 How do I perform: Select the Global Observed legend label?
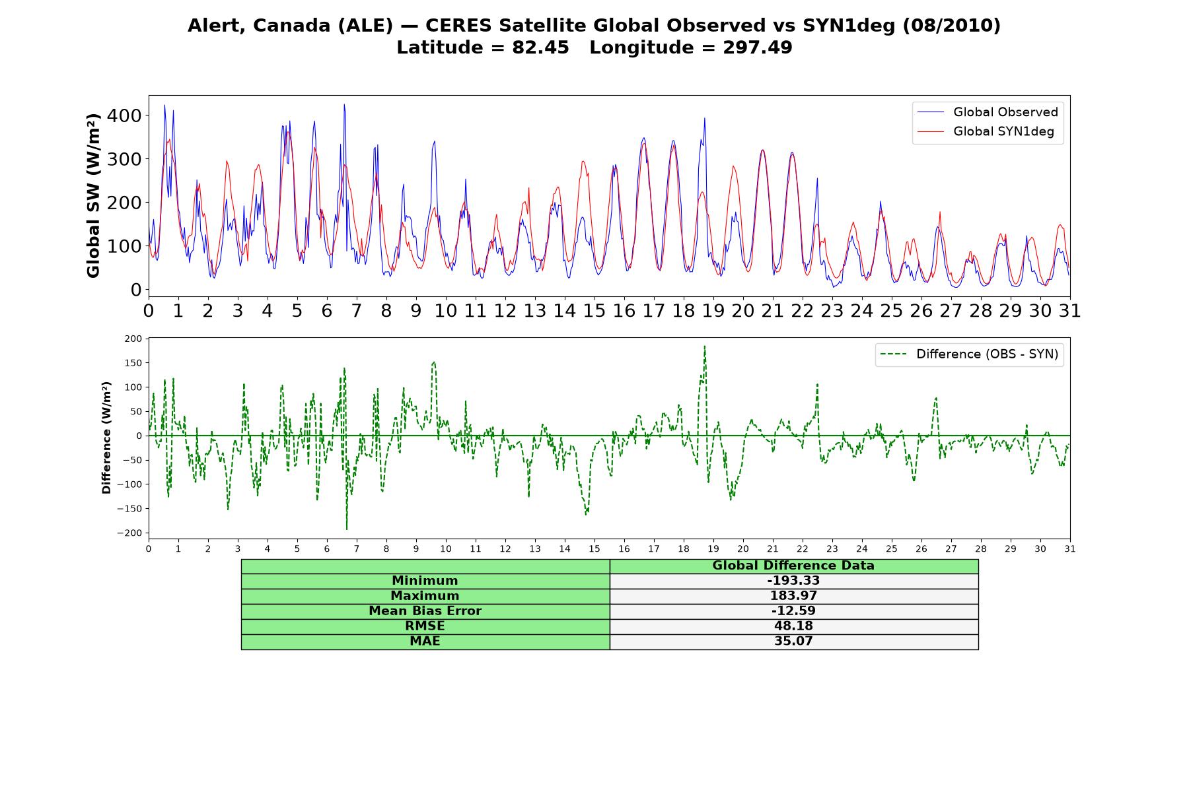tap(1005, 112)
